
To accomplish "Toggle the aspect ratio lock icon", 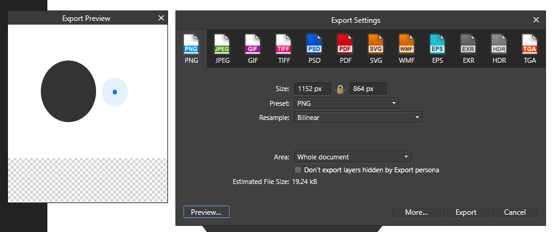I will pyautogui.click(x=340, y=89).
